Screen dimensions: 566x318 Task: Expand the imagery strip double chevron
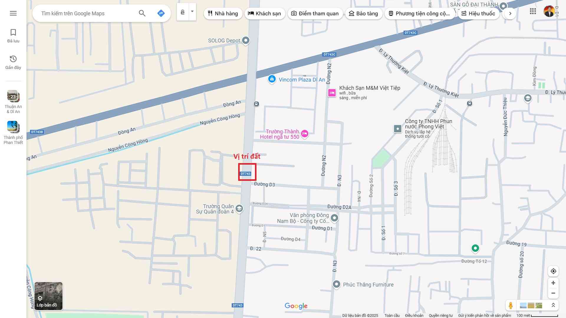(553, 305)
